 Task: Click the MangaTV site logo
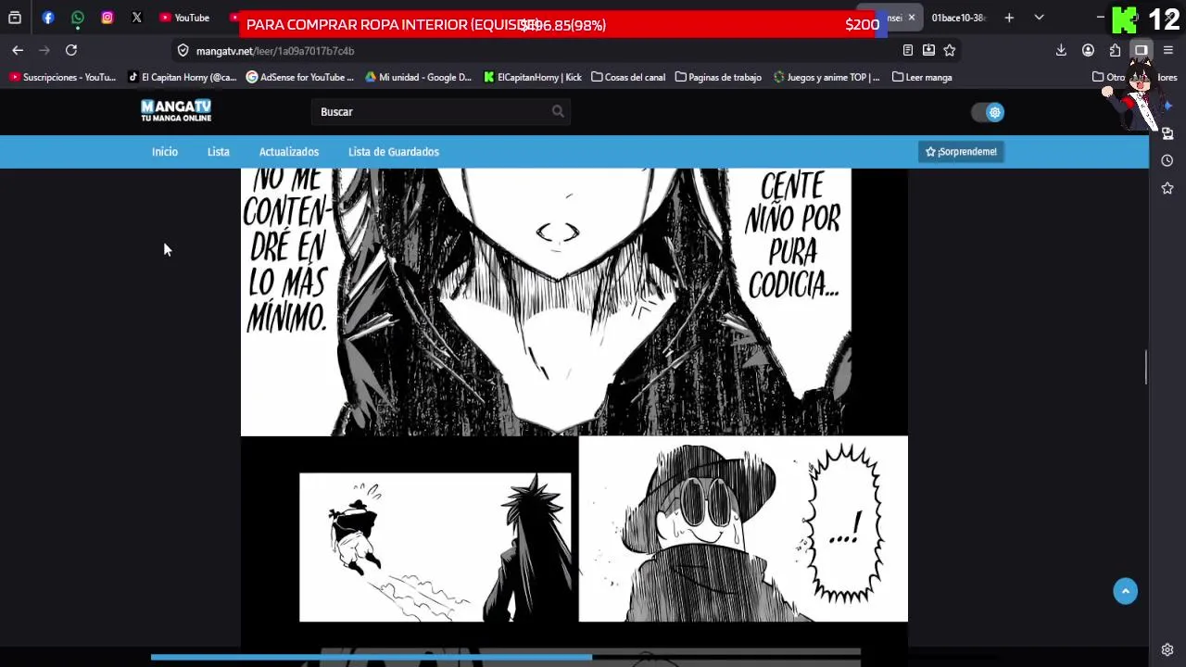[x=176, y=111]
